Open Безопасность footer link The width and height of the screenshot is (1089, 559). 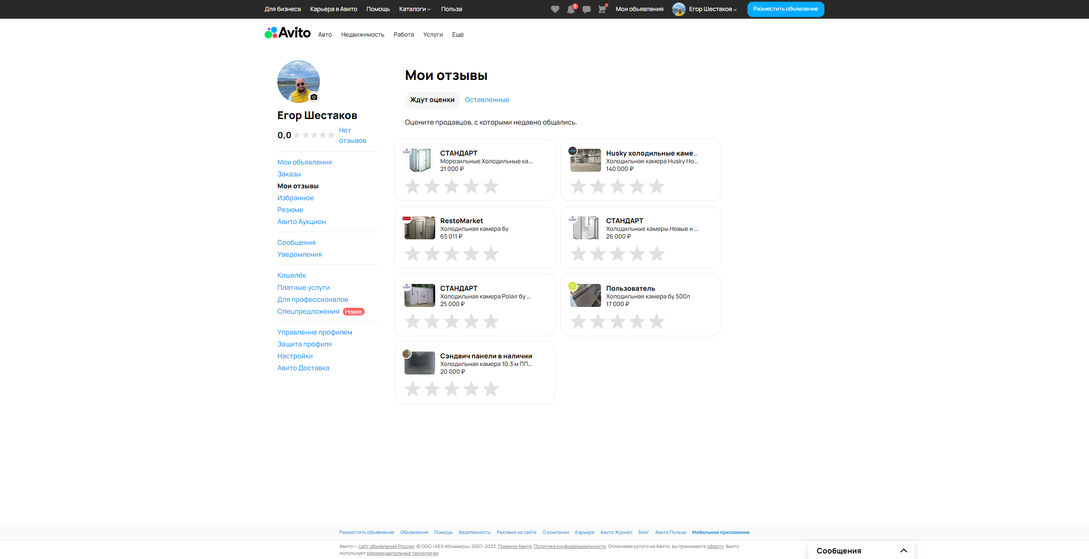475,532
